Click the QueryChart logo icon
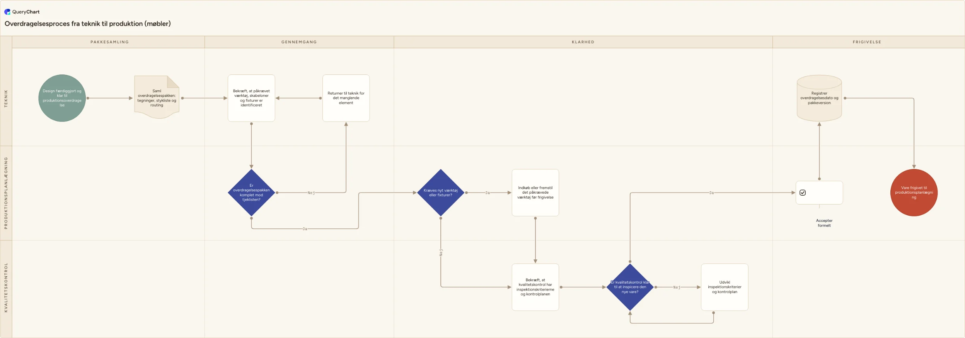This screenshot has width=965, height=338. 7,12
